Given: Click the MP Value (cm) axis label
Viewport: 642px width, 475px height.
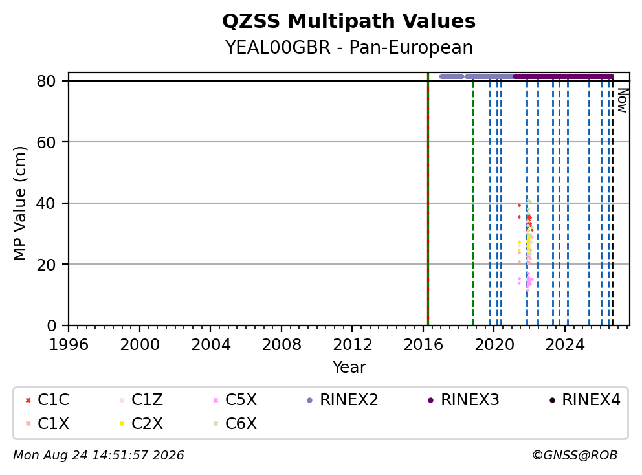Looking at the screenshot, I should [19, 203].
